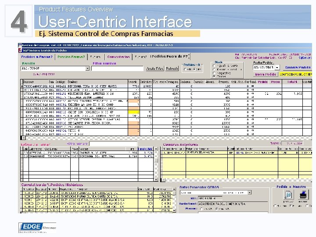Click the Critico column header in main grid
Screen dimensions: 316x237
(146, 82)
